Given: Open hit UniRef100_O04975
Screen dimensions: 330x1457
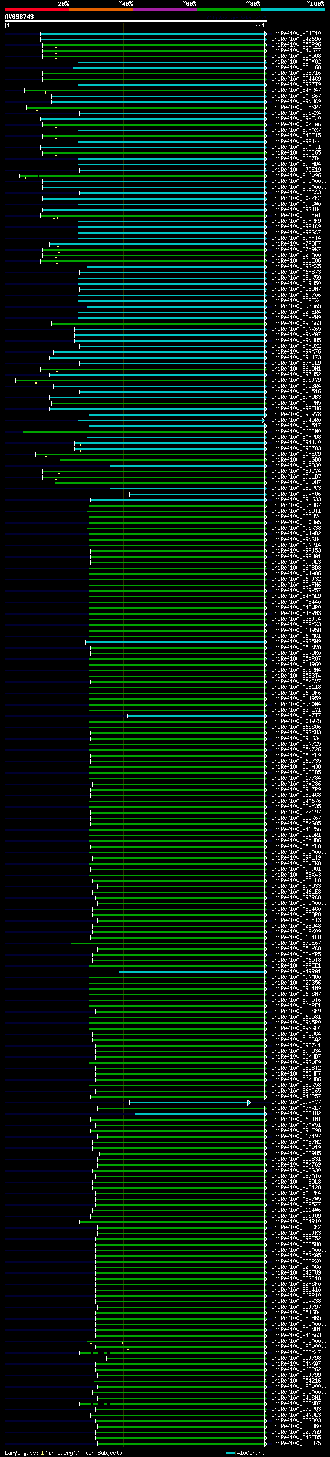Looking at the screenshot, I should coord(296,721).
